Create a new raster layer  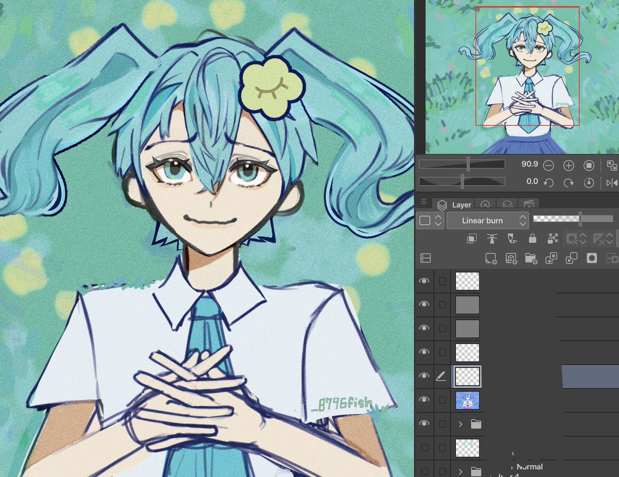(x=491, y=258)
